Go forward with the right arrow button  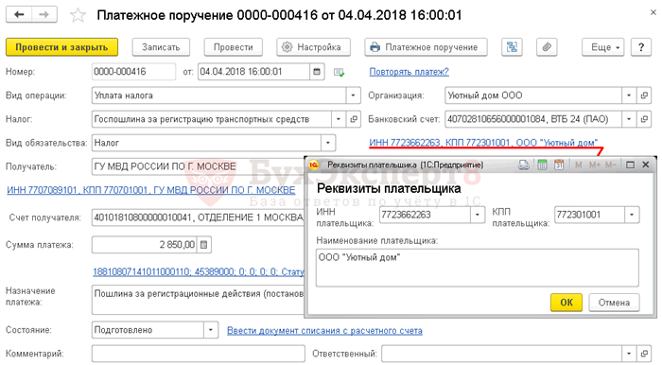[x=44, y=15]
